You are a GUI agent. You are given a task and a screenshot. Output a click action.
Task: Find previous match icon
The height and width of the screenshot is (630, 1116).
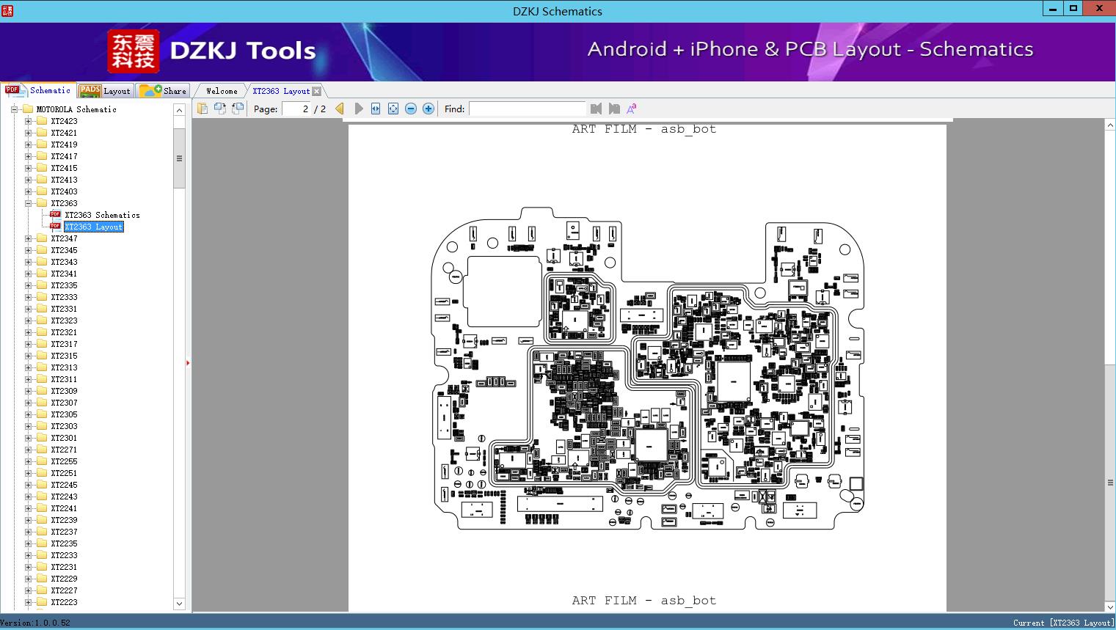(596, 109)
